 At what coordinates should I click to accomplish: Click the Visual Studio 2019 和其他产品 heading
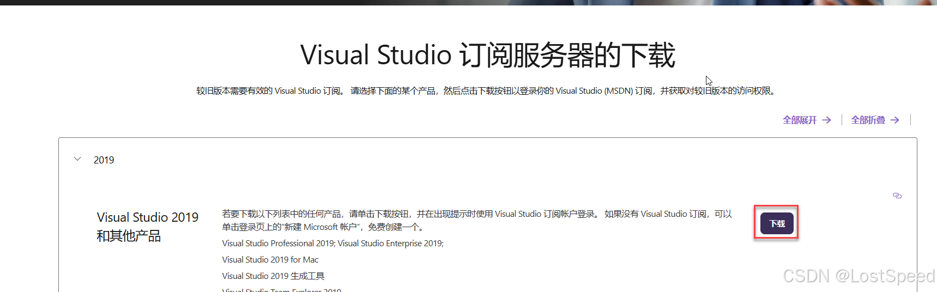coord(148,226)
